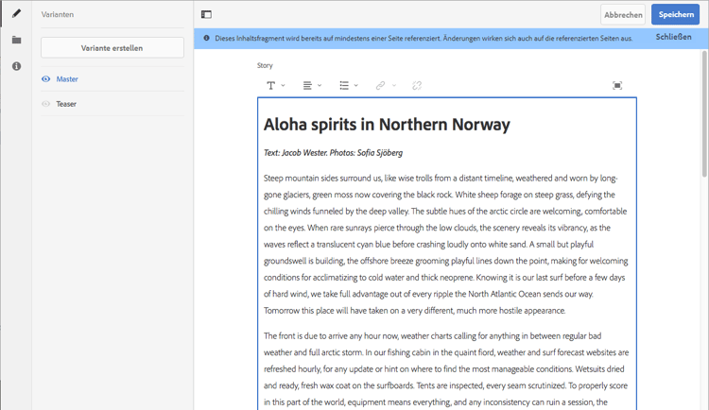Expand the hyperlink dropdown arrow
The image size is (709, 410).
pos(394,85)
